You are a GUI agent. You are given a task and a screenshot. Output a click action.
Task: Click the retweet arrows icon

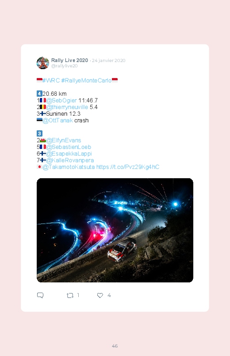point(70,295)
